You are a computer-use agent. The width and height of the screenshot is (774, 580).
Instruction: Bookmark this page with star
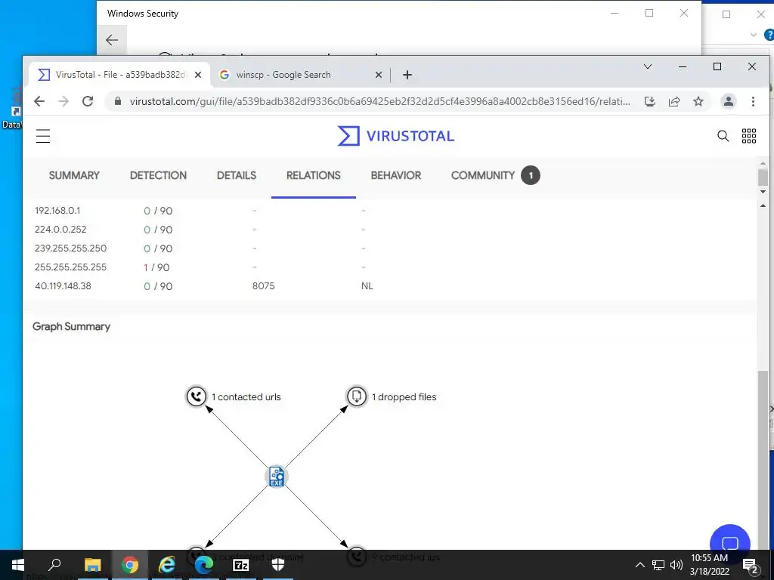click(698, 101)
